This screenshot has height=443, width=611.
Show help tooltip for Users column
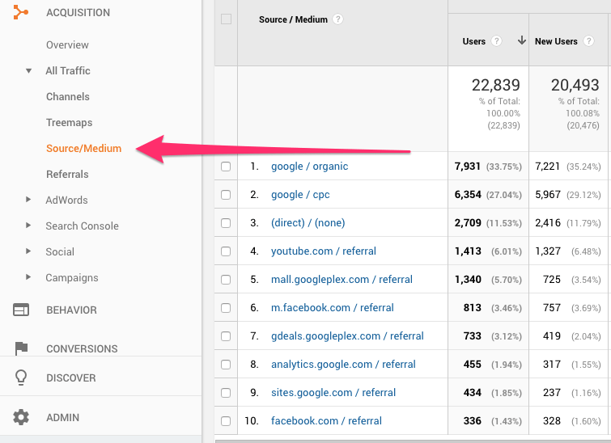(x=496, y=41)
